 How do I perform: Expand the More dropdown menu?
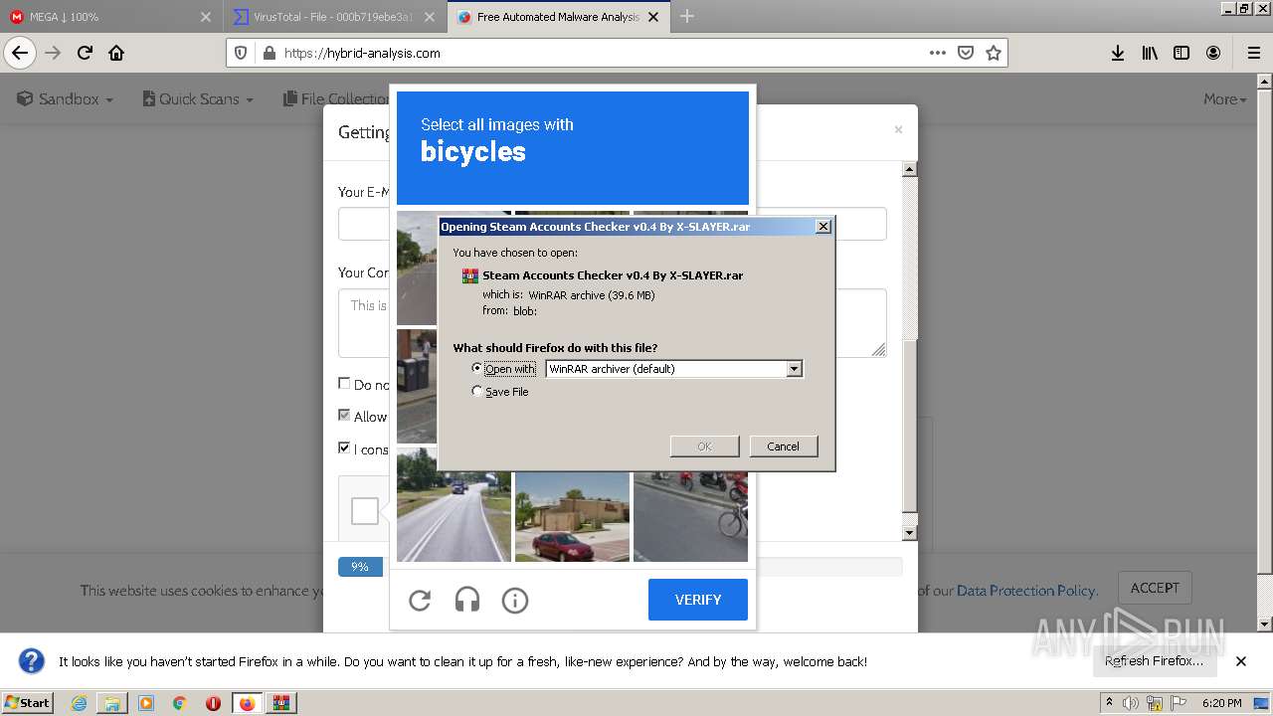tap(1224, 98)
